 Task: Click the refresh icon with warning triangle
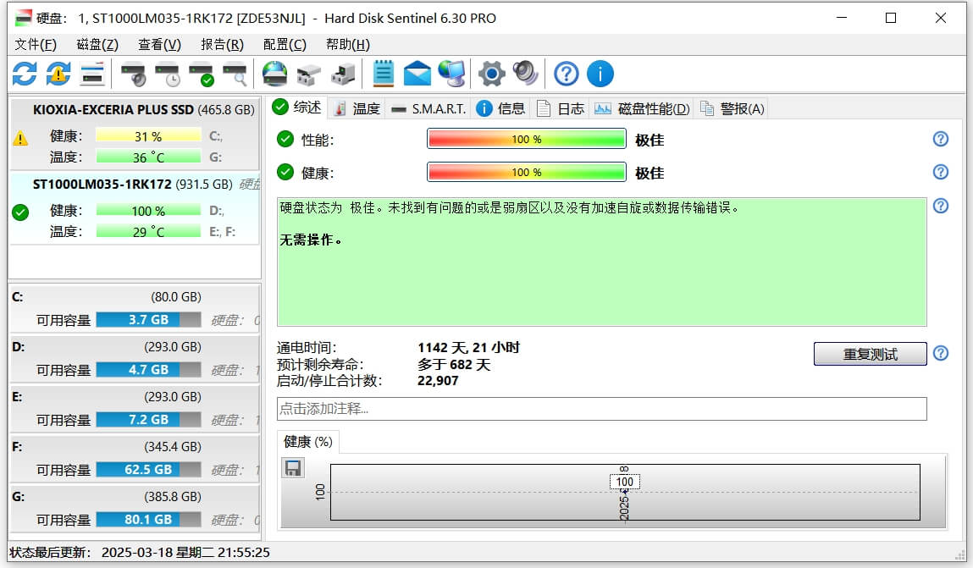pos(58,74)
